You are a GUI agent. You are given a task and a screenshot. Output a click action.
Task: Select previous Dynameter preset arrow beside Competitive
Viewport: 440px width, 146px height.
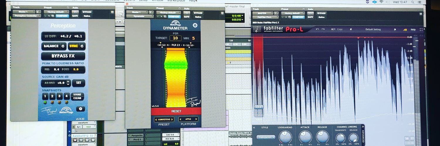pos(156,119)
